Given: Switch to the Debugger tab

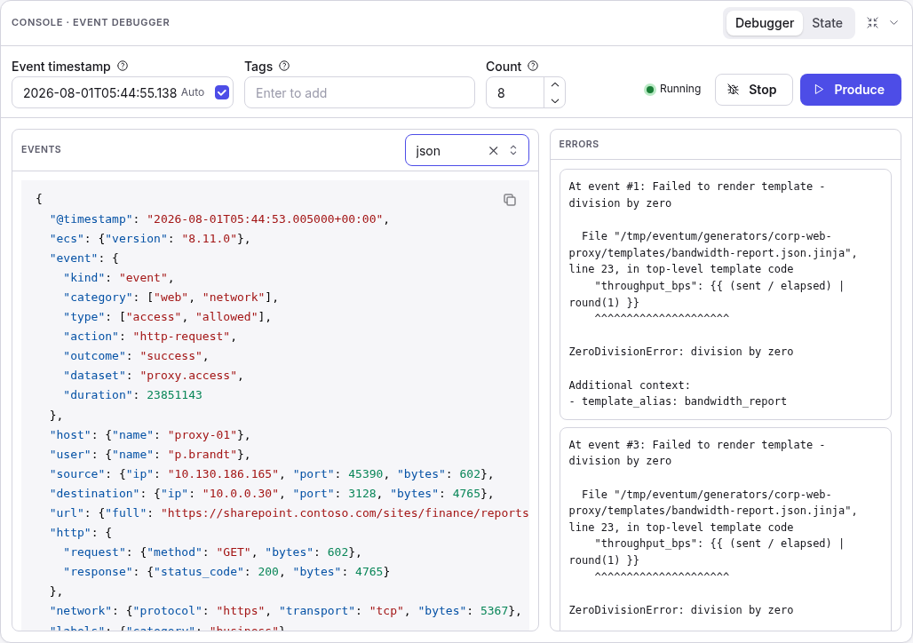Looking at the screenshot, I should (x=764, y=23).
